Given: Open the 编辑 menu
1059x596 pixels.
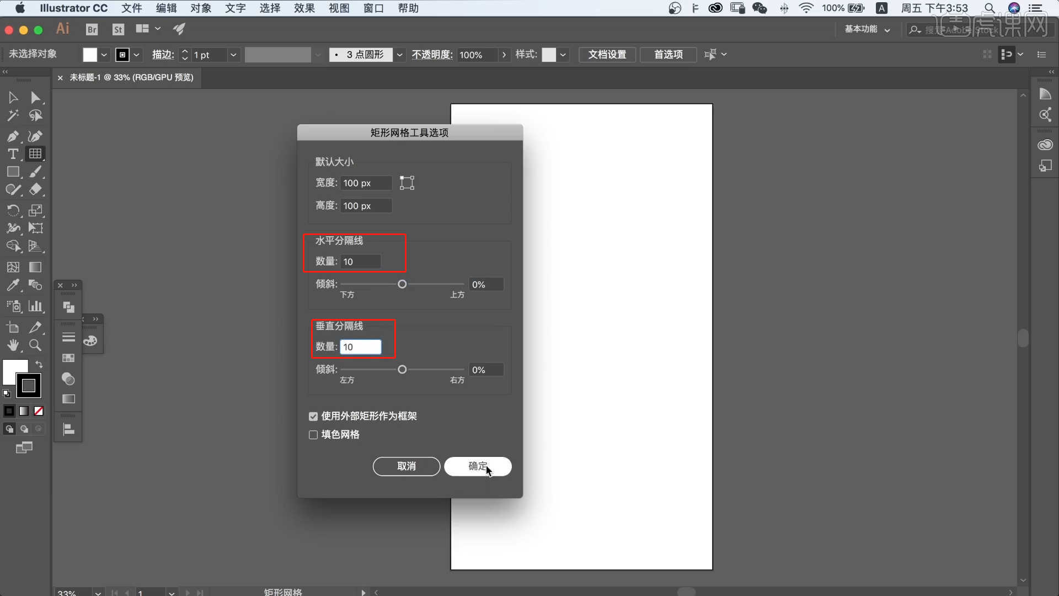Looking at the screenshot, I should click(166, 8).
